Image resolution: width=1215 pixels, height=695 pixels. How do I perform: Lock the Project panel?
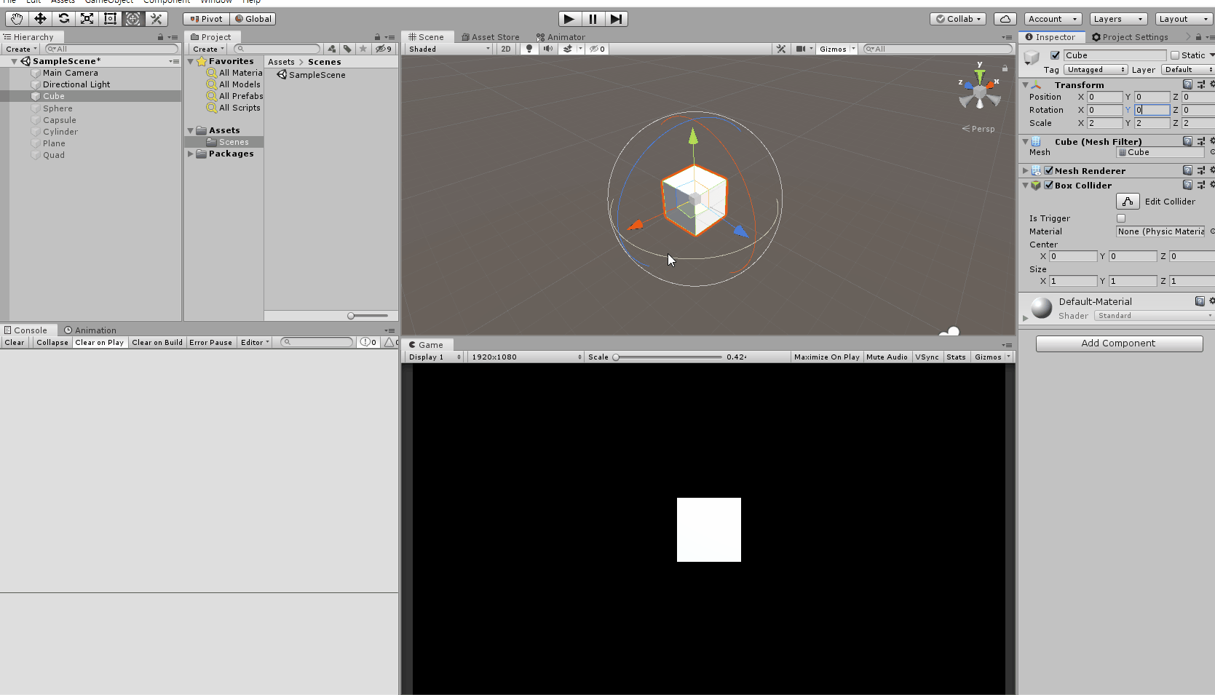(x=377, y=37)
